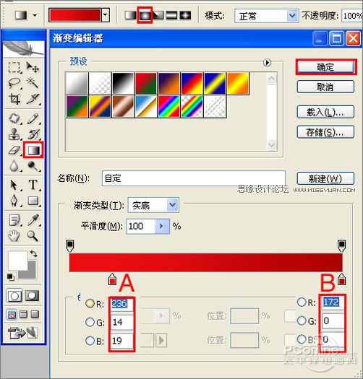Click the 新建(W) button

tap(325, 178)
